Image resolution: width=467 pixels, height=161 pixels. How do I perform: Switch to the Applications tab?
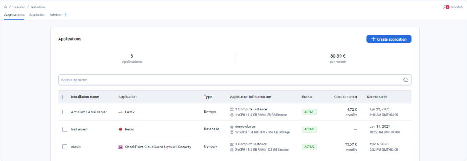coord(14,15)
